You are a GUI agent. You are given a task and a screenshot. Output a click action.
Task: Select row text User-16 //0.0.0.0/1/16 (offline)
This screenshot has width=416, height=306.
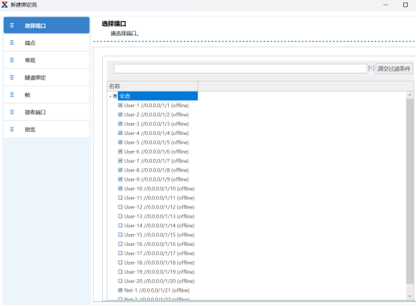[159, 244]
